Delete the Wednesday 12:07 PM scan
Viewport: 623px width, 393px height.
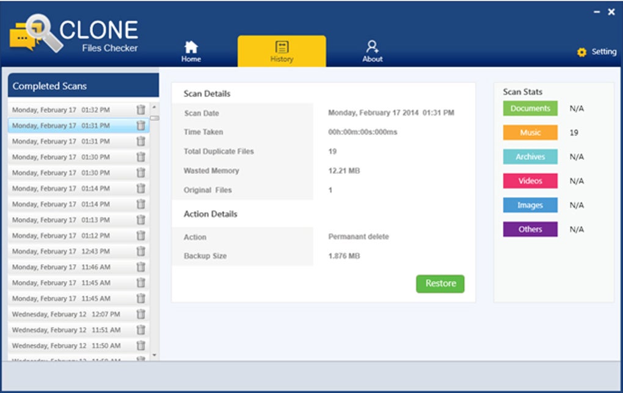pyautogui.click(x=140, y=314)
